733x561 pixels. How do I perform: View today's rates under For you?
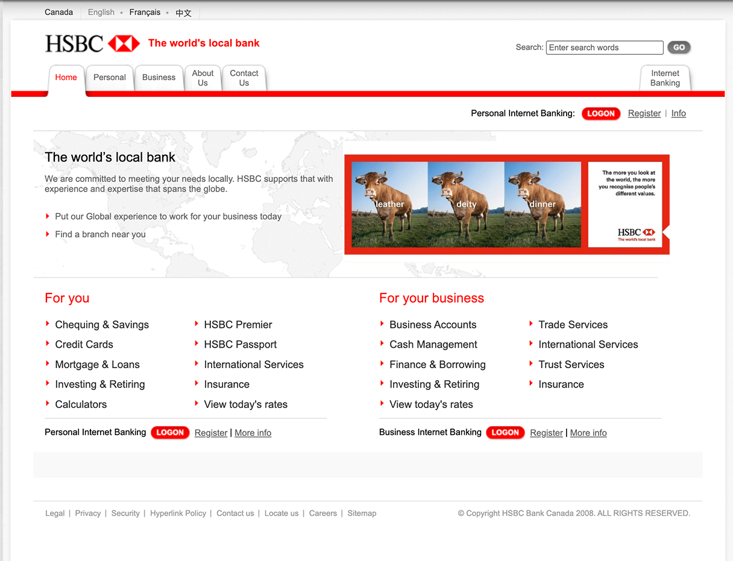tap(246, 404)
